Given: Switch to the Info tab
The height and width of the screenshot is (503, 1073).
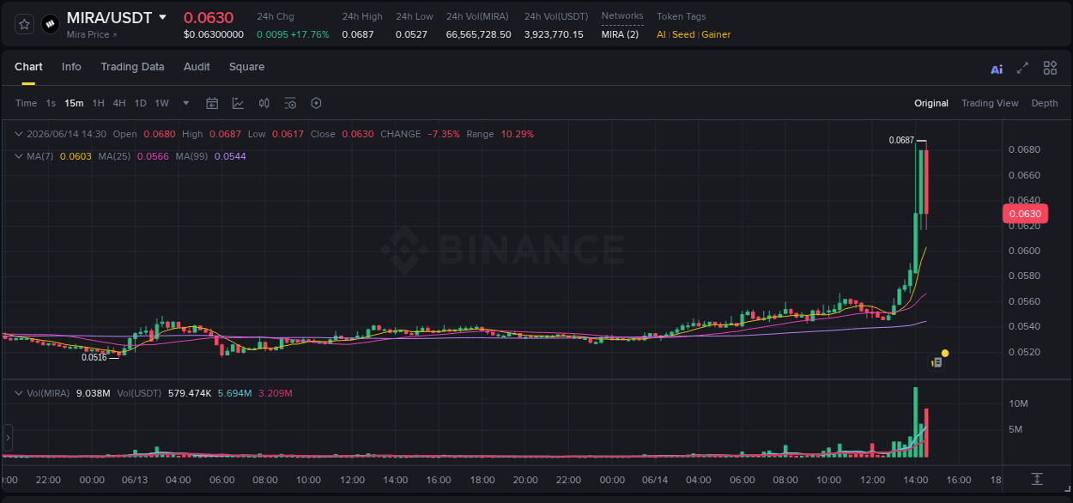Looking at the screenshot, I should 71,67.
